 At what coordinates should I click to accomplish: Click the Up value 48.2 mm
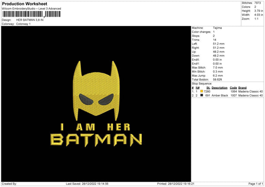(x=219, y=52)
